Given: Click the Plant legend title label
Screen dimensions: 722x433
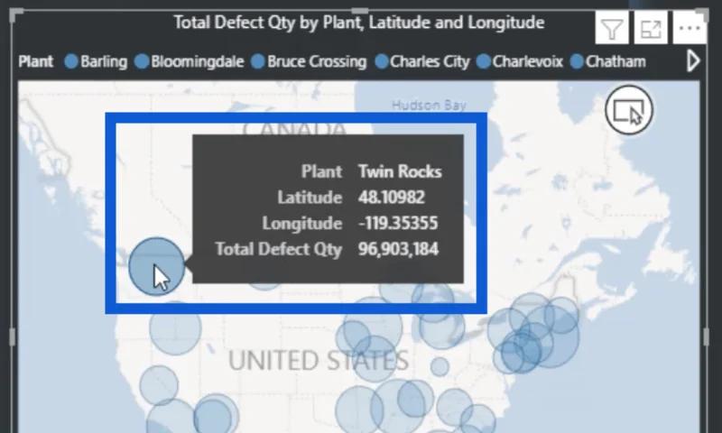Looking at the screenshot, I should pyautogui.click(x=35, y=61).
